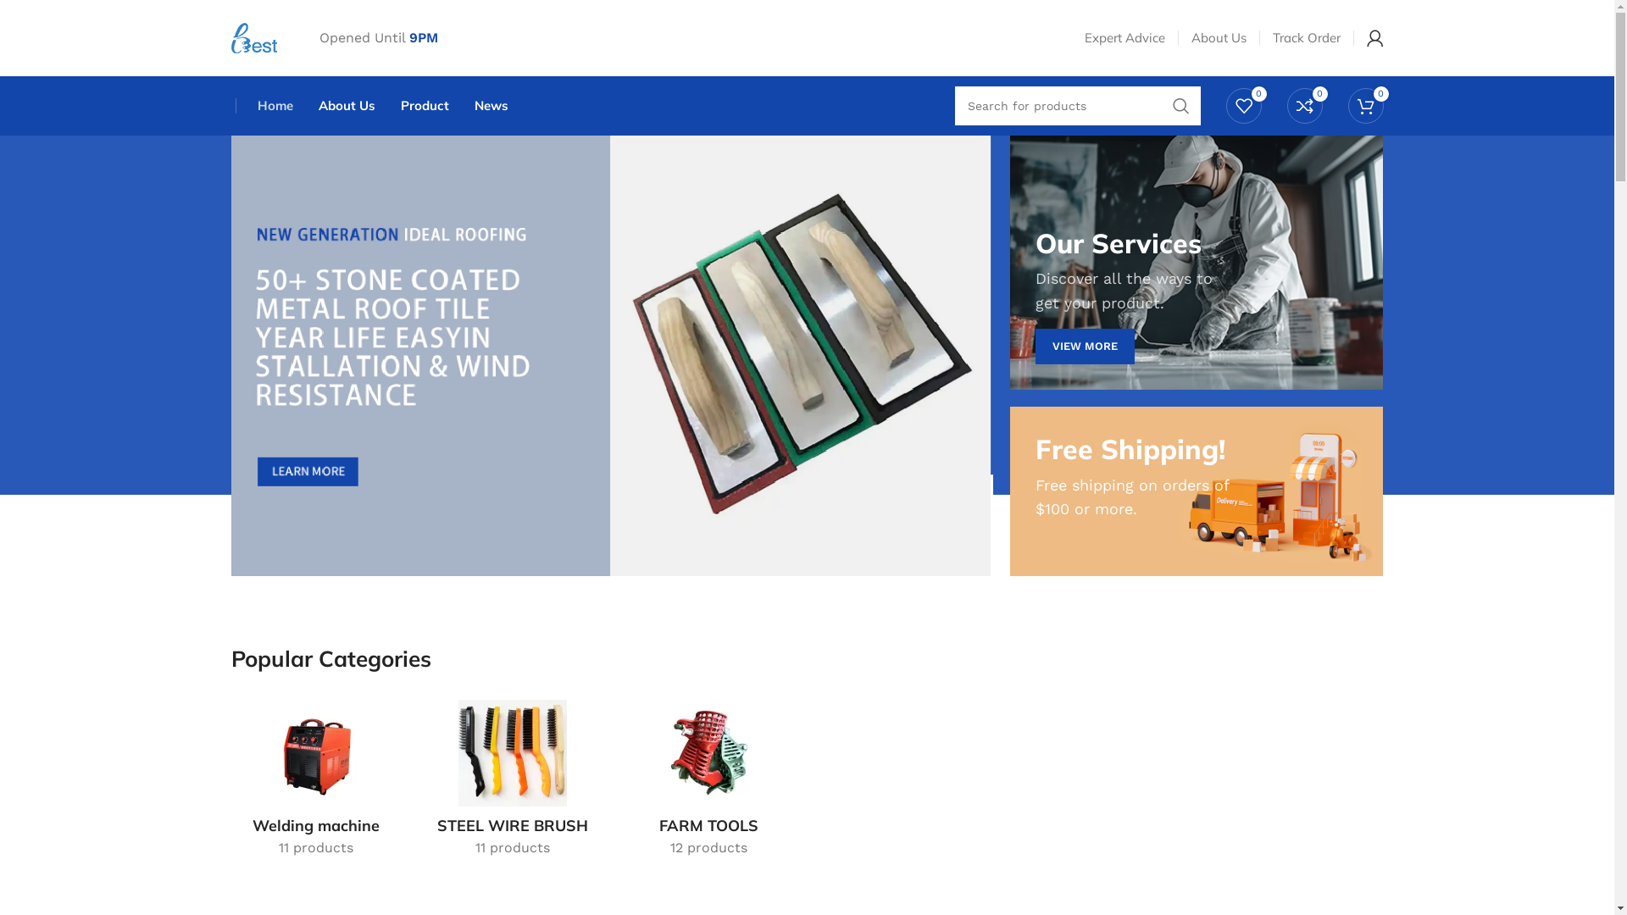The height and width of the screenshot is (915, 1627).
Task: Open the Farm Tools category image
Action: click(x=708, y=753)
